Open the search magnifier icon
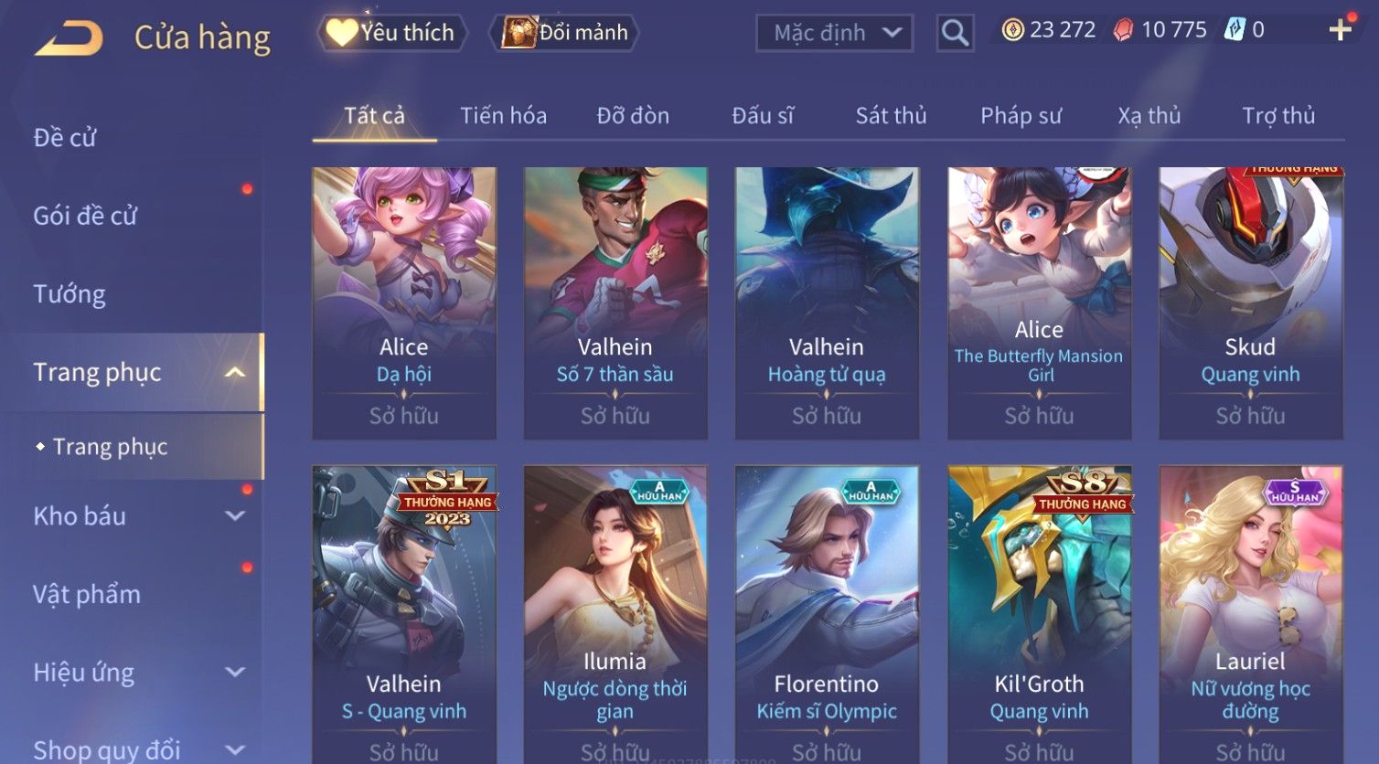The width and height of the screenshot is (1379, 764). tap(955, 34)
